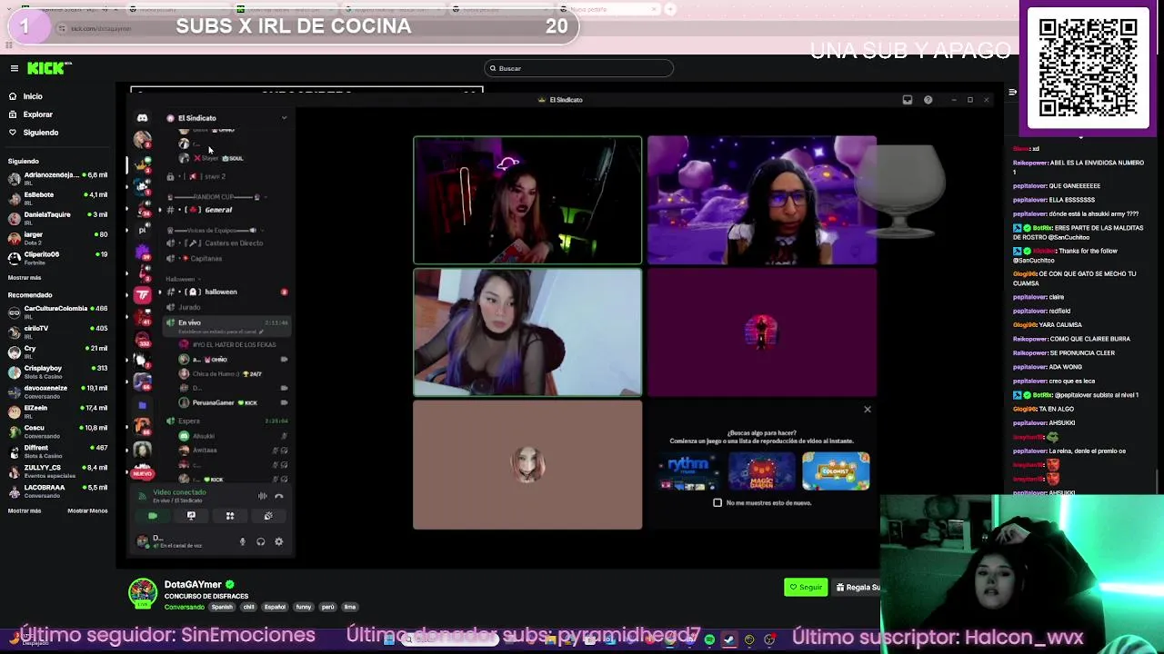Click the Kick Buscar search field

tap(578, 68)
